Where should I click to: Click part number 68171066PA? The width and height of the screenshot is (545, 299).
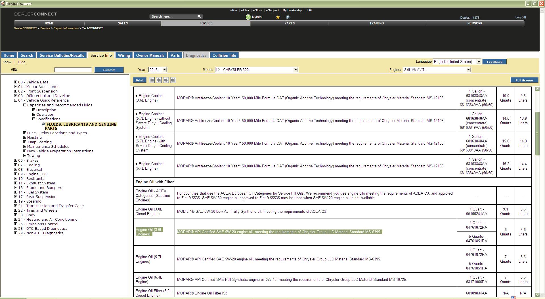point(477,282)
